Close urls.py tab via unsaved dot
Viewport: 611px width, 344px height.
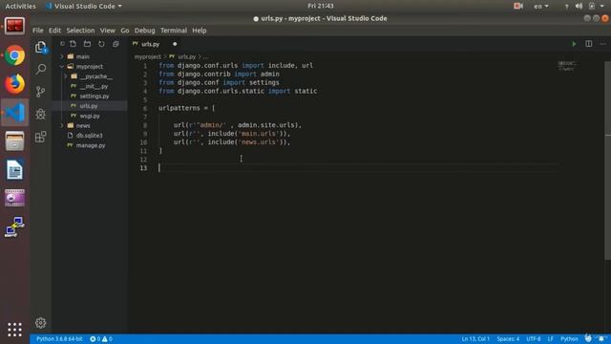click(x=175, y=44)
